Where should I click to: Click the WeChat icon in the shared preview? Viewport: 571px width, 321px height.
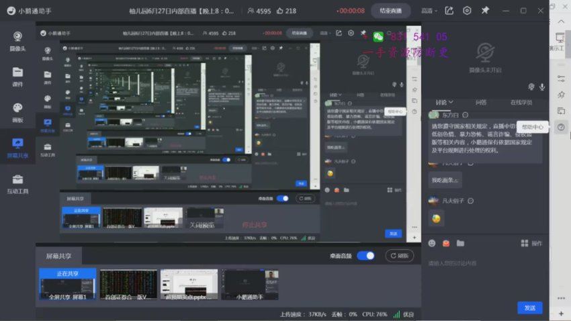[378, 37]
